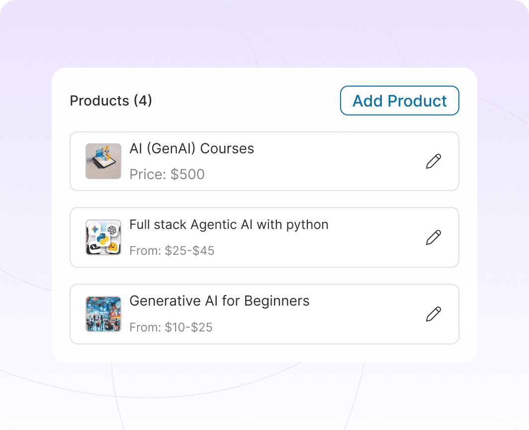Click the edit pencil for Full stack Agentic AI
This screenshot has width=529, height=430.
(433, 237)
